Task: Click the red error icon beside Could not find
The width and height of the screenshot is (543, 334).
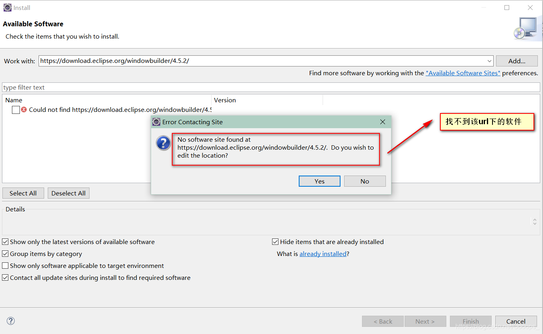Action: [x=24, y=109]
